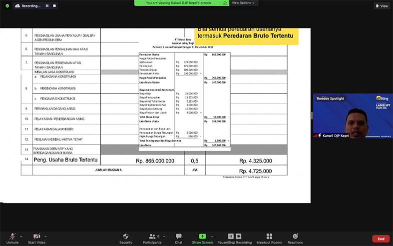
Task: Click the Rp. 865.000.000 cell in row 14
Action: tap(155, 161)
